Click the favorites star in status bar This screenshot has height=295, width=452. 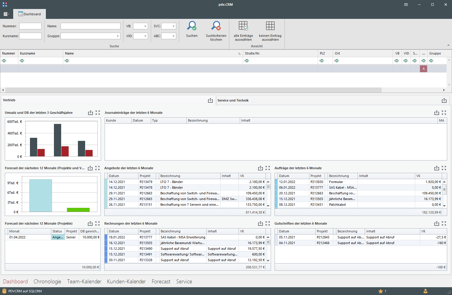tap(381, 291)
